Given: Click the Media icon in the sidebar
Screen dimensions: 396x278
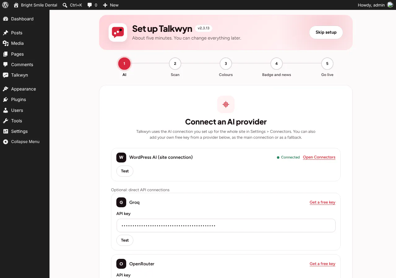Looking at the screenshot, I should tap(6, 43).
